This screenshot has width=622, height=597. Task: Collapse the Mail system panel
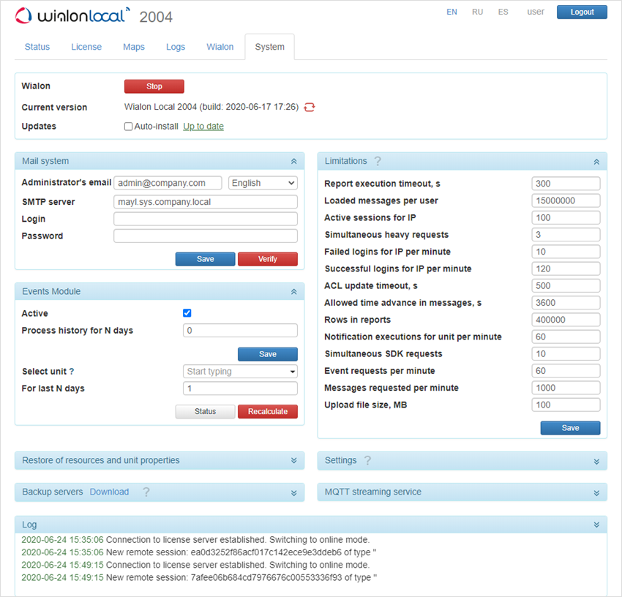[x=294, y=161]
